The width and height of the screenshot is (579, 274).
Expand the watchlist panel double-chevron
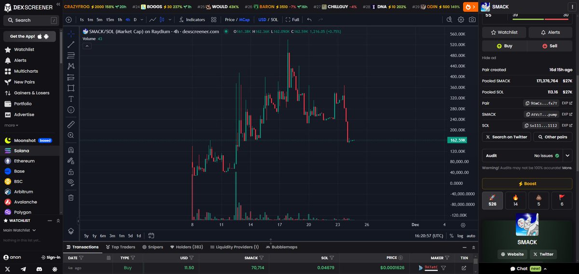point(58,220)
